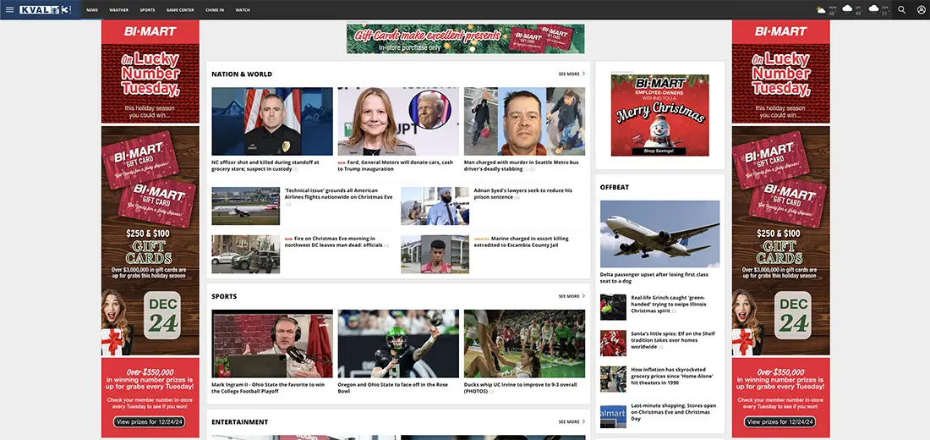Viewport: 930px width, 440px height.
Task: Open northwest DC fire headline
Action: pos(333,242)
